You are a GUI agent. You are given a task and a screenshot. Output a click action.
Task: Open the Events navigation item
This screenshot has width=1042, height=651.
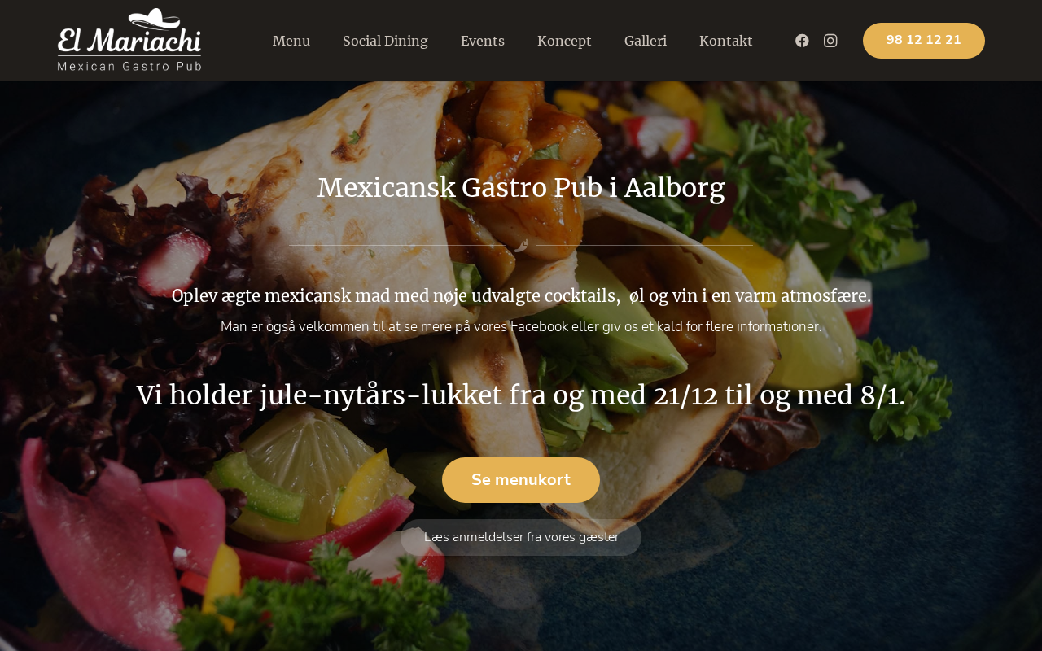click(x=483, y=41)
